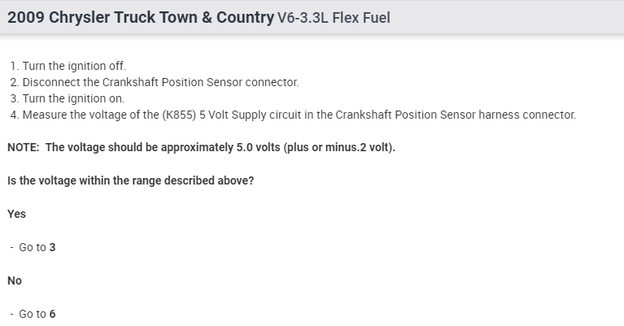Select the "Yes" answer heading
The width and height of the screenshot is (624, 326).
coord(16,214)
